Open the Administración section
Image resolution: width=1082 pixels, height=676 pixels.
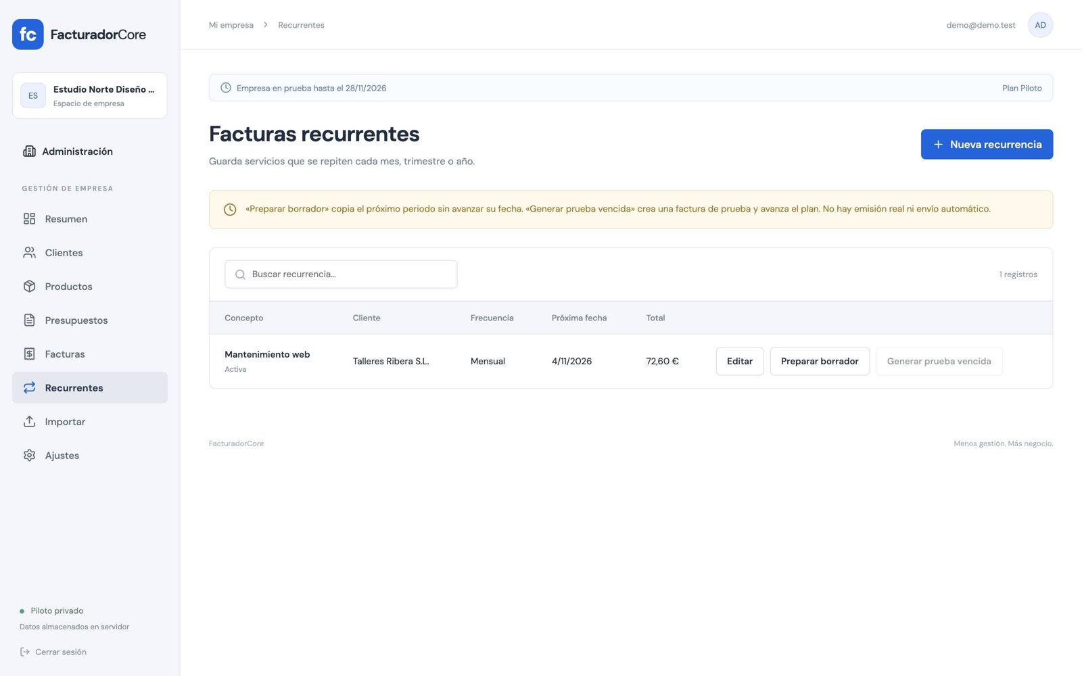90,151
